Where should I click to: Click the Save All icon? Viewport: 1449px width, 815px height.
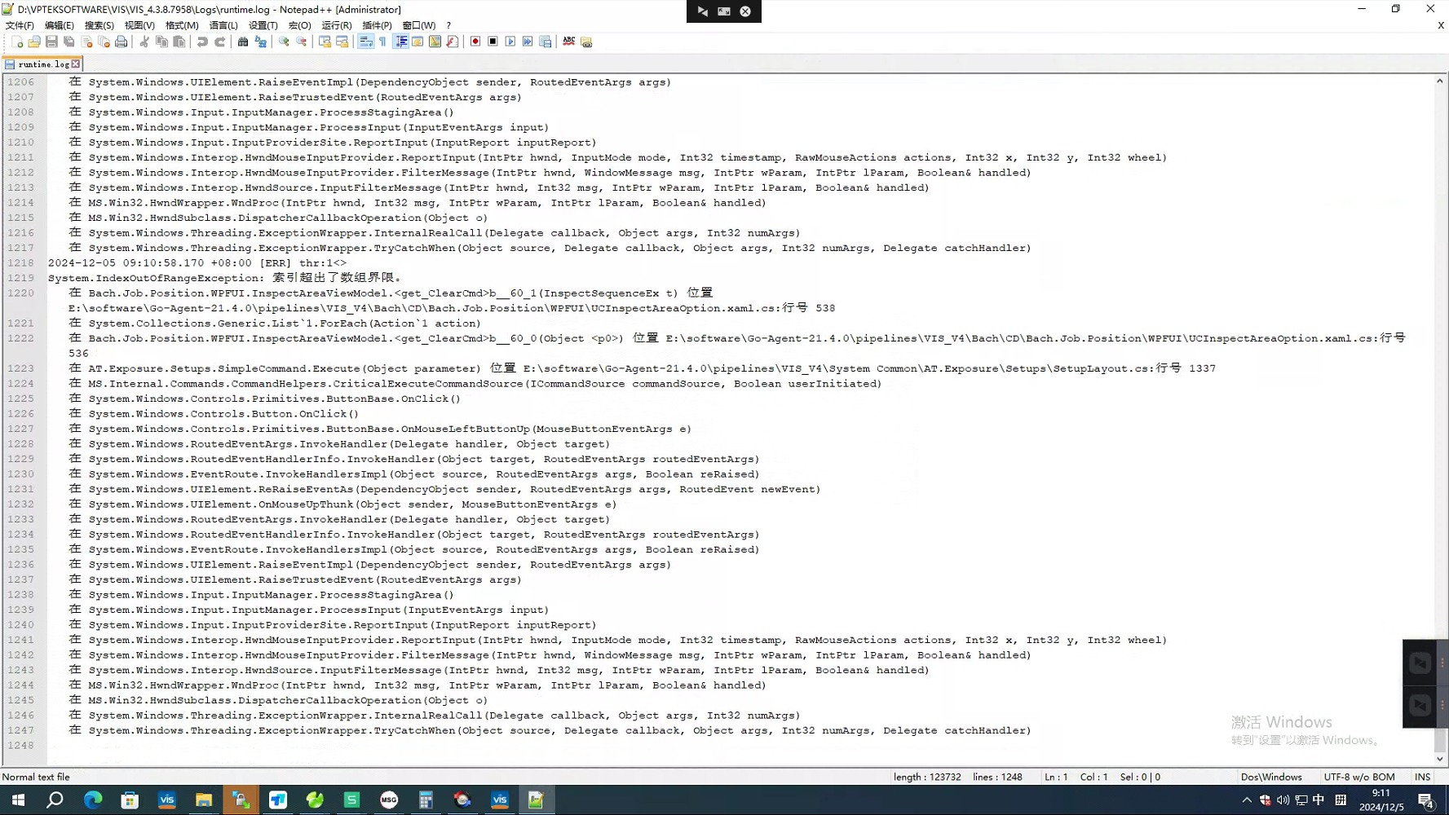tap(69, 42)
